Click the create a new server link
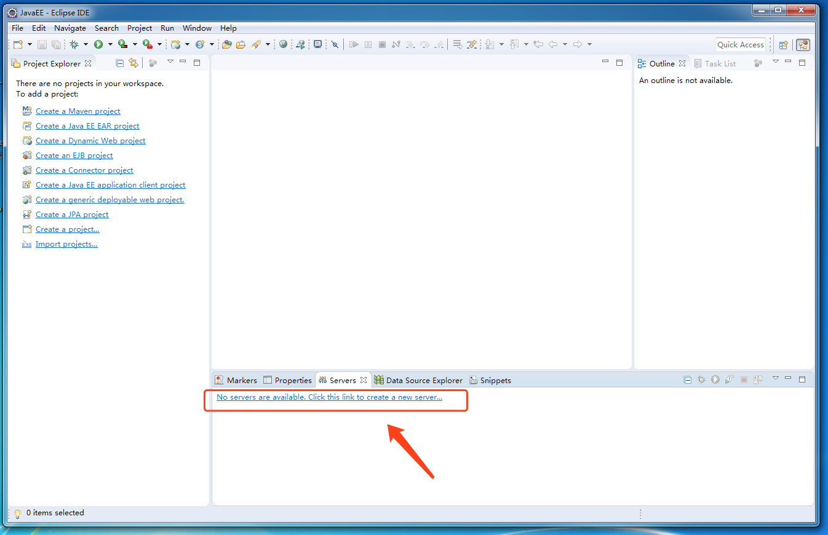Viewport: 828px width, 535px height. pyautogui.click(x=329, y=397)
